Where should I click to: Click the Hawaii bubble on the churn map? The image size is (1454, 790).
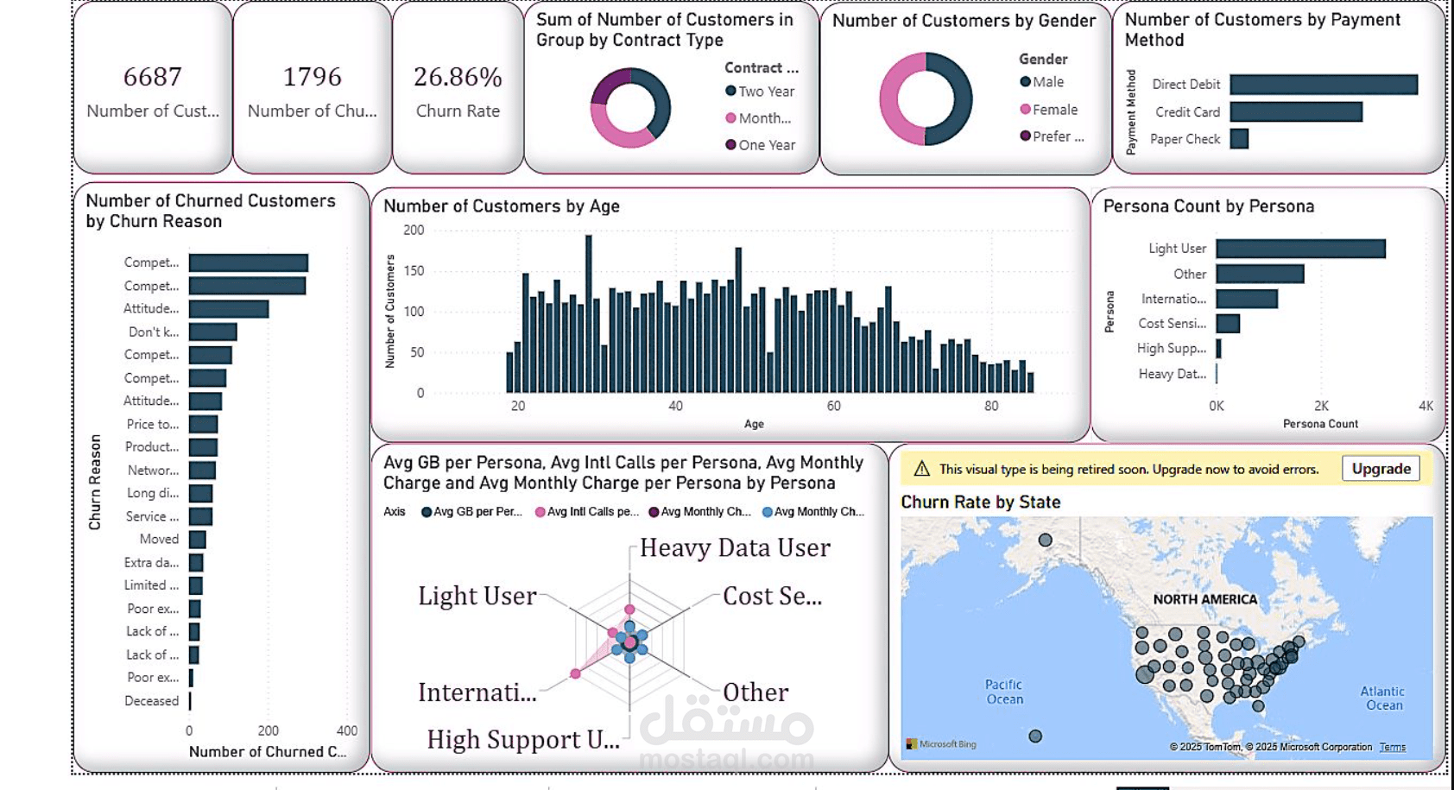[x=1035, y=736]
